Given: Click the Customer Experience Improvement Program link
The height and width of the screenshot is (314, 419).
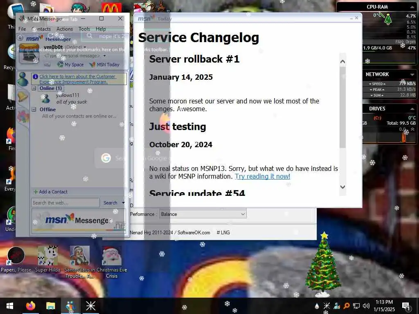Looking at the screenshot, I should [x=77, y=79].
